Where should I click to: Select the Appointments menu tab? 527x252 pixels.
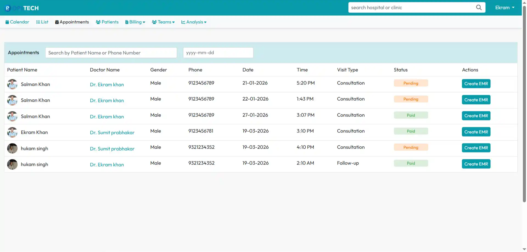[x=72, y=22]
